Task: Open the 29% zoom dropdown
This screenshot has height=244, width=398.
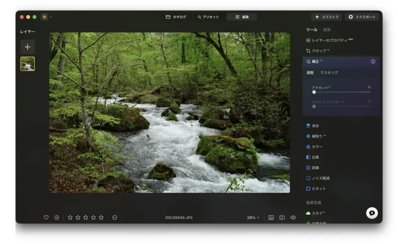Action: (253, 218)
